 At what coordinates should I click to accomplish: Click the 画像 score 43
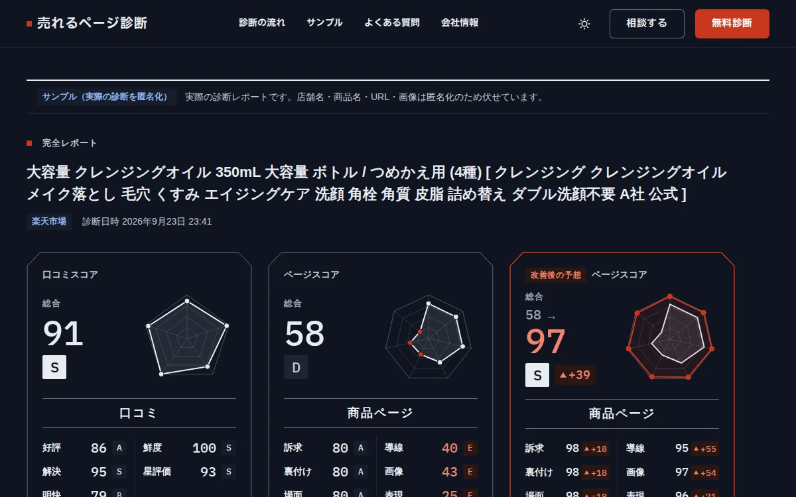[x=450, y=472]
